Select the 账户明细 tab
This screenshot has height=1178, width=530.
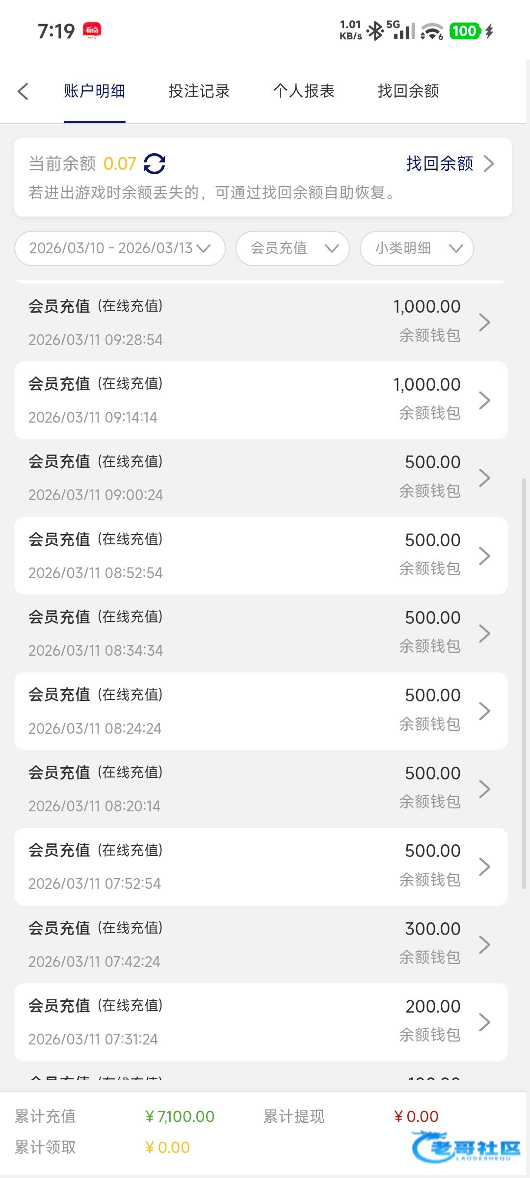point(95,91)
